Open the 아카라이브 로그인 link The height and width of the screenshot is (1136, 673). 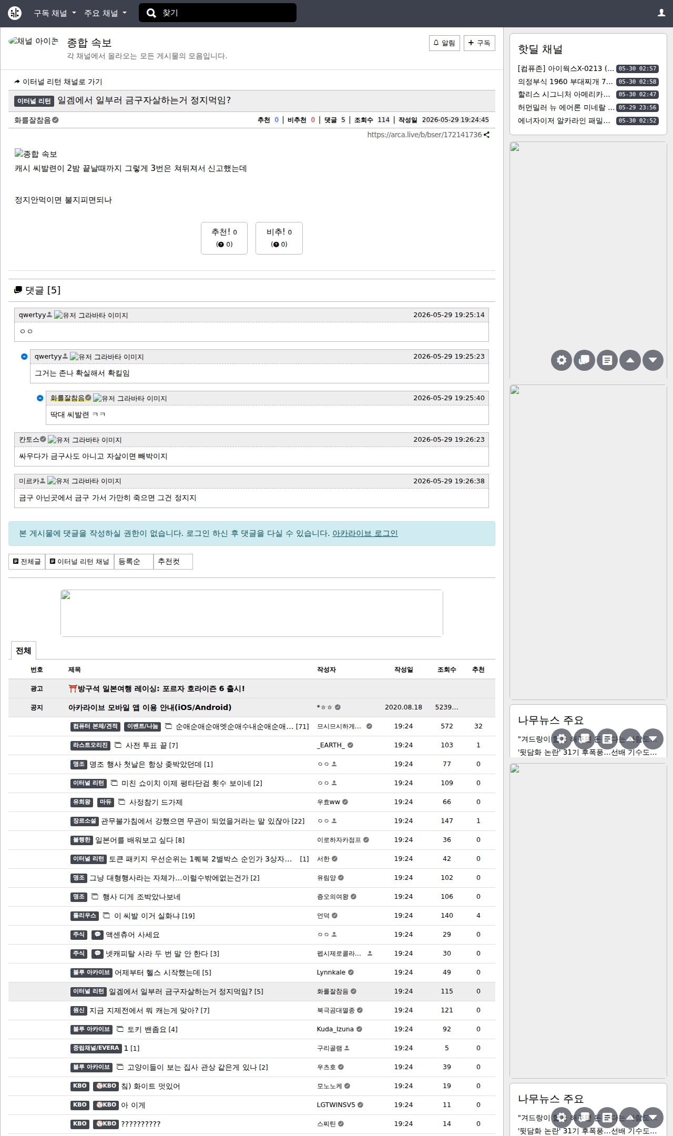pyautogui.click(x=365, y=534)
